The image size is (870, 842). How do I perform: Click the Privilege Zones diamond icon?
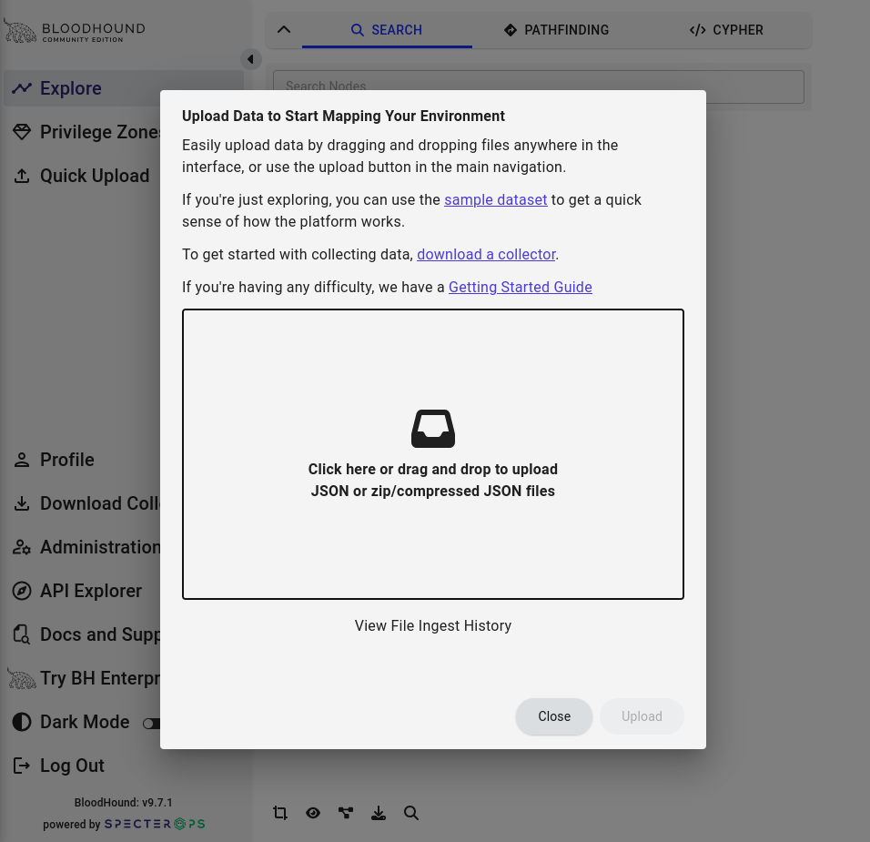(x=22, y=132)
